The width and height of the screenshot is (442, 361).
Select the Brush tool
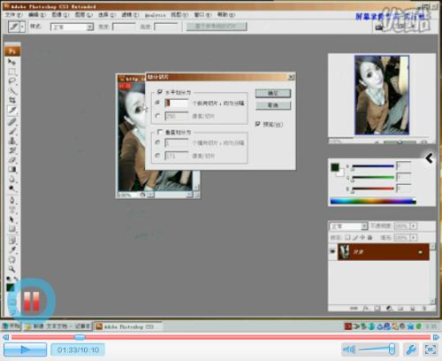click(12, 131)
